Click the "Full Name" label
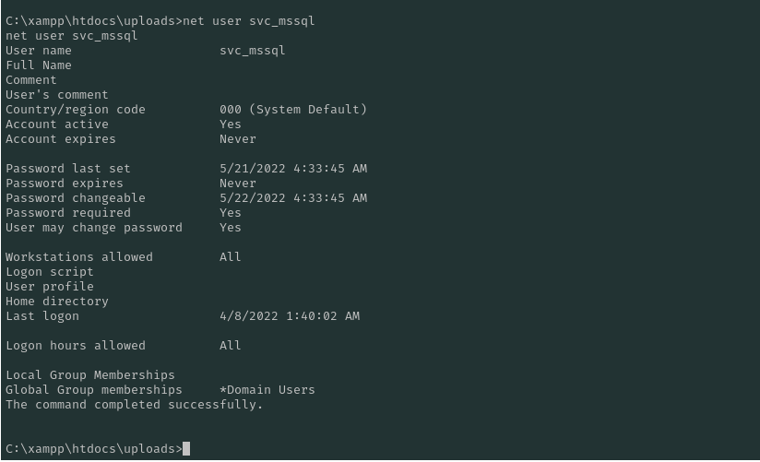Screen dimensions: 760x462 (39, 65)
